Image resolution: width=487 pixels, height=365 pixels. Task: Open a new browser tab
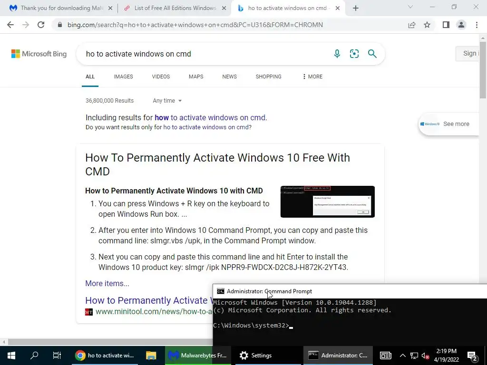356,8
